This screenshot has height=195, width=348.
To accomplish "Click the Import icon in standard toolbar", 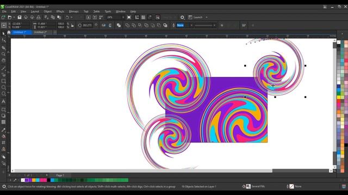I will point(88,17).
